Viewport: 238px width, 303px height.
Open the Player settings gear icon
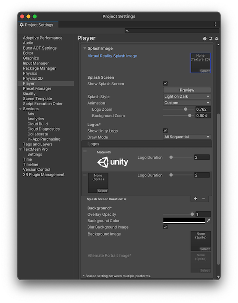pos(217,39)
